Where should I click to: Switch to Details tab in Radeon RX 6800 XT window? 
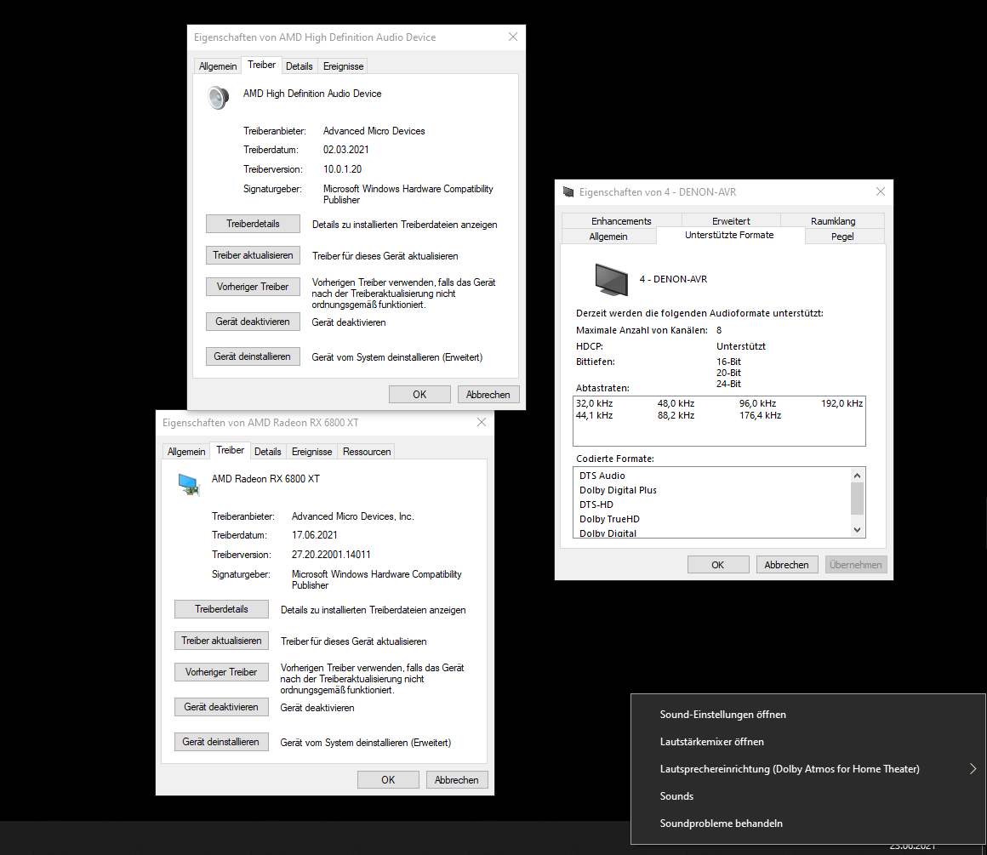coord(267,452)
